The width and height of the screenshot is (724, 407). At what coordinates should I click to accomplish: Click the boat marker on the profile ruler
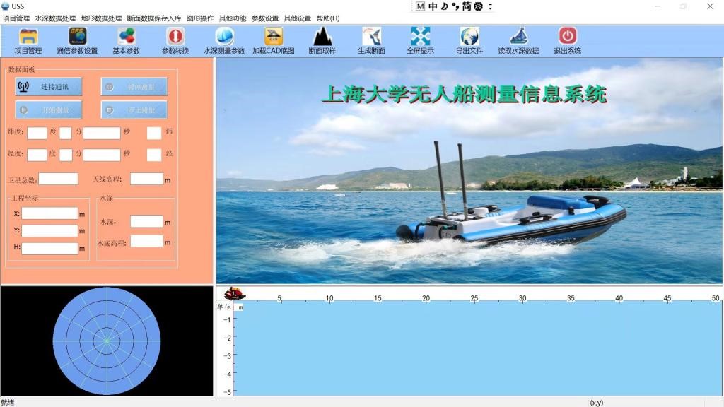click(235, 293)
